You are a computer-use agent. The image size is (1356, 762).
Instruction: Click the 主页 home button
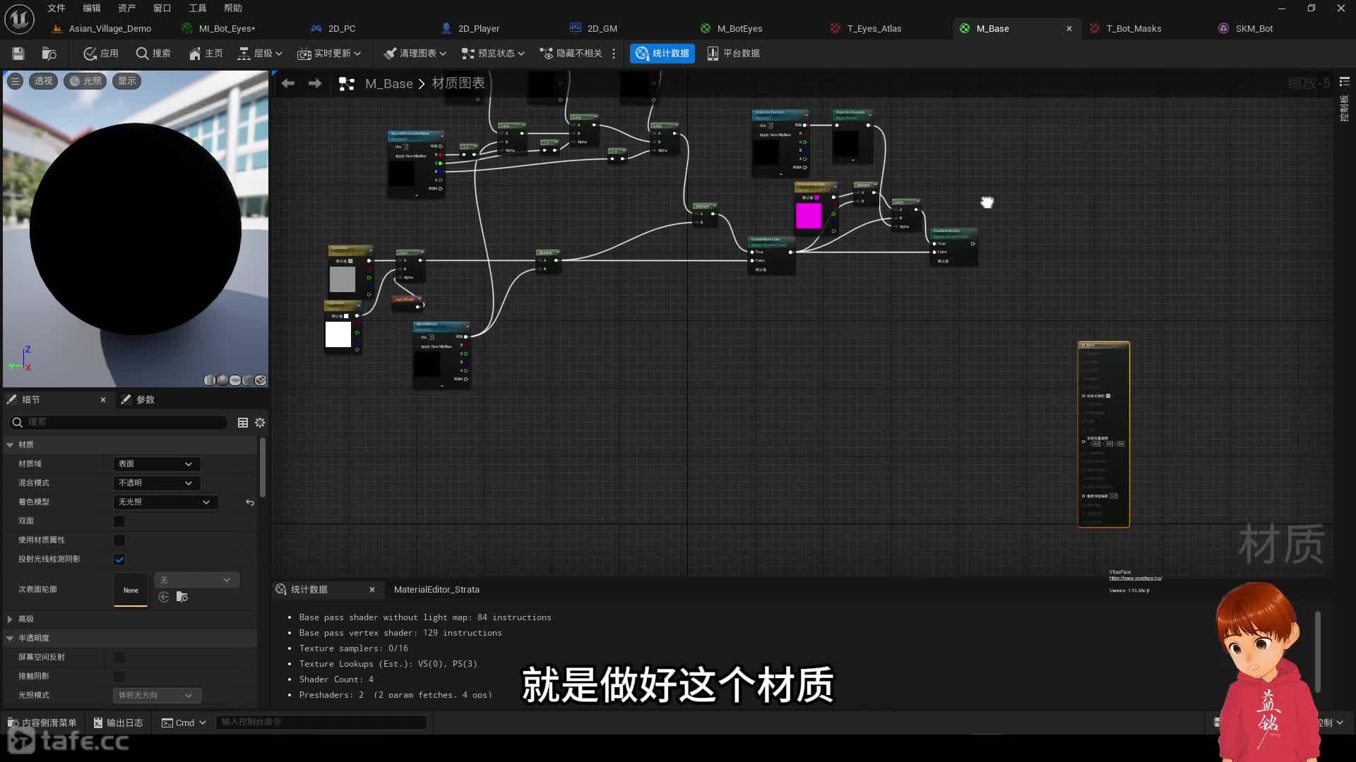206,54
